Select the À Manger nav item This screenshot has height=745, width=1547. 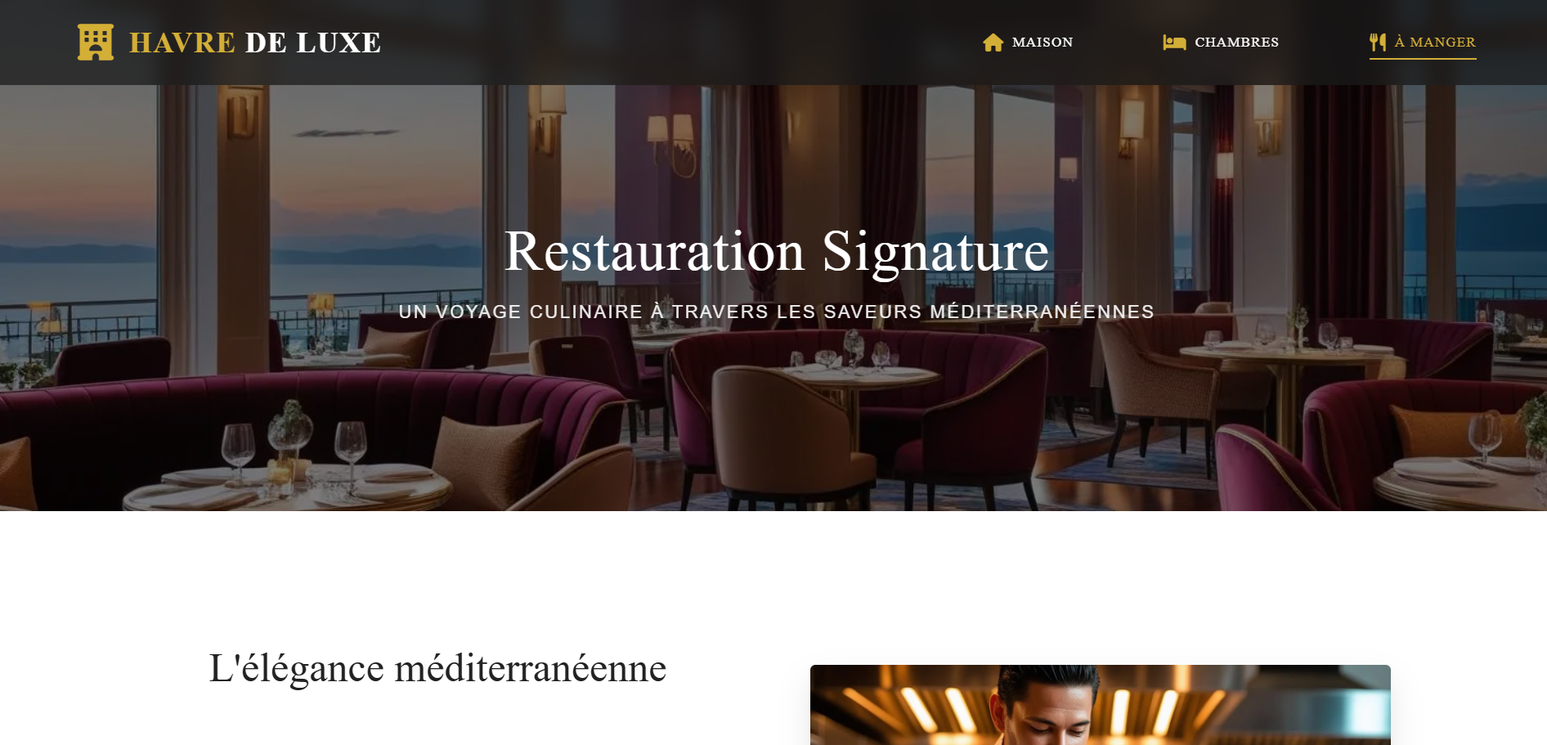coord(1423,43)
